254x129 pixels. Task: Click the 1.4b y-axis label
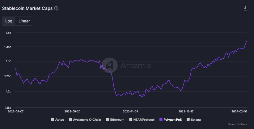[x=8, y=33]
